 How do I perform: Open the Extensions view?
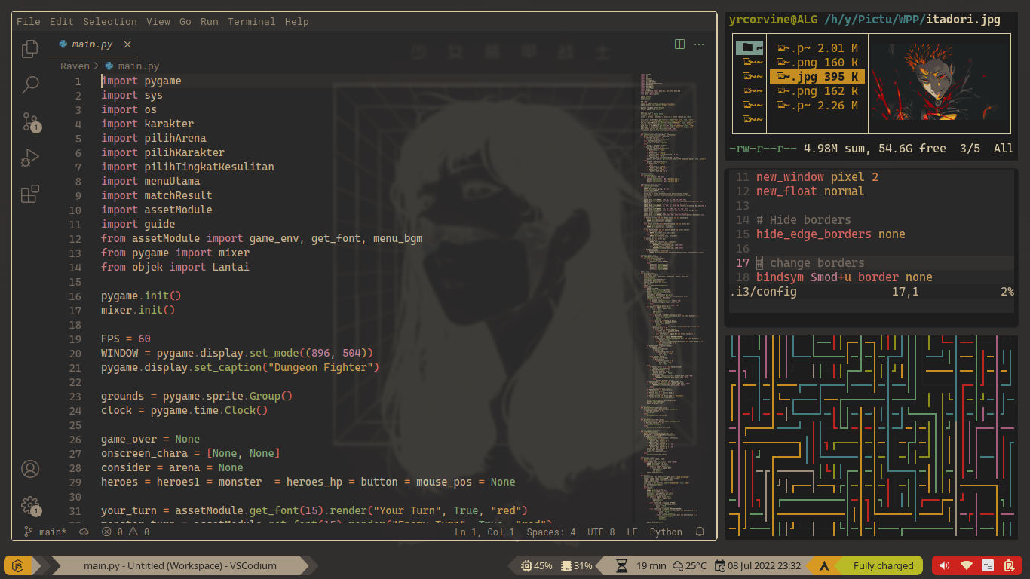[30, 194]
